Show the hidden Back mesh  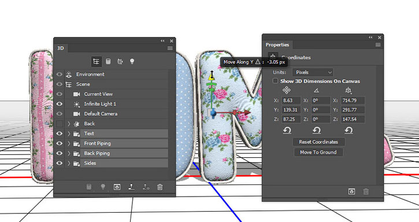click(x=60, y=124)
